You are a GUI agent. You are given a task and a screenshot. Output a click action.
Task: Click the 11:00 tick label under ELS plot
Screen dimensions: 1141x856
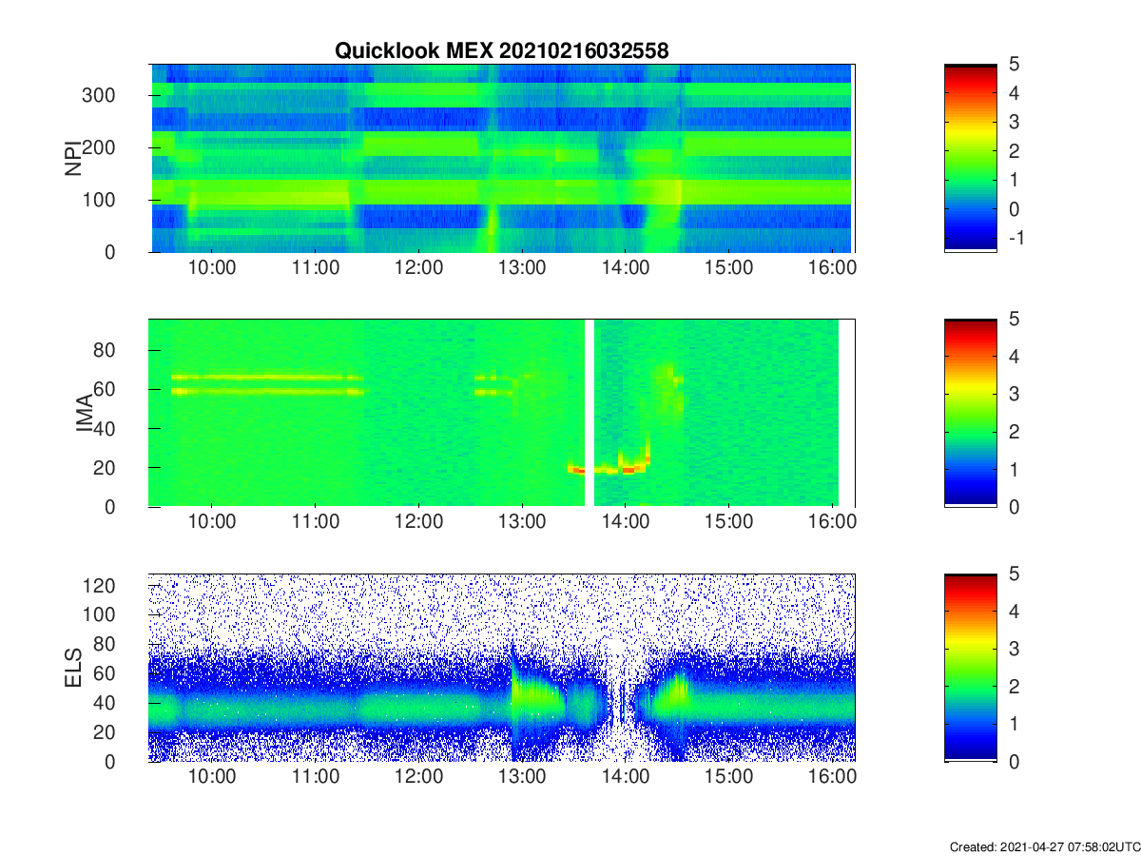coord(316,777)
